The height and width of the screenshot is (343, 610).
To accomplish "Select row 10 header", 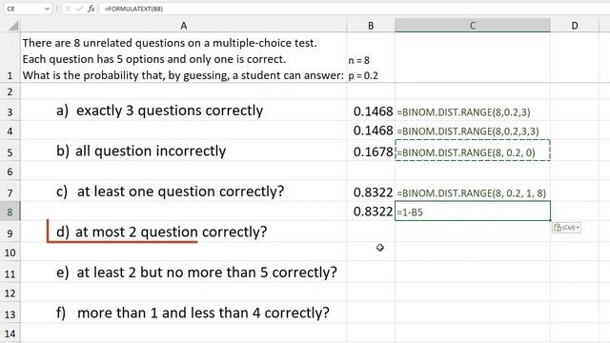I will (x=10, y=252).
